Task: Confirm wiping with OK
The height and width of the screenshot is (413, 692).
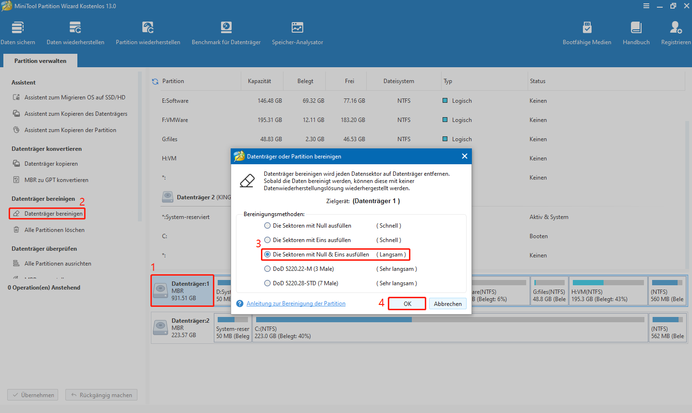Action: [x=407, y=303]
